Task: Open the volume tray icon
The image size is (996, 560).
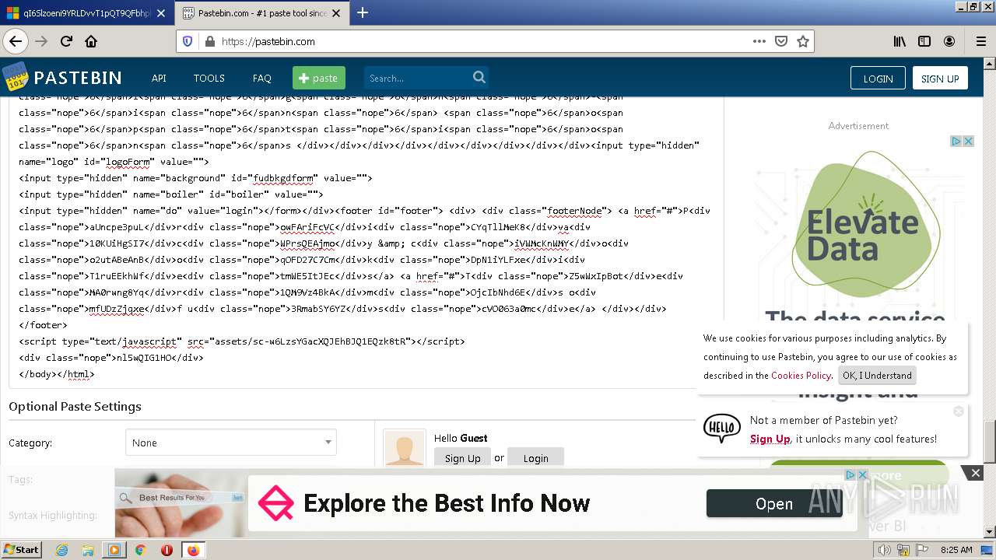Action: [885, 550]
